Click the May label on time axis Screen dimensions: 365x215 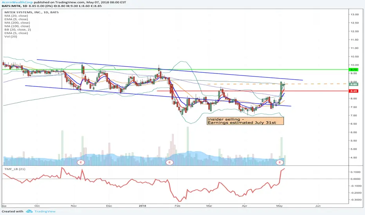(279, 206)
